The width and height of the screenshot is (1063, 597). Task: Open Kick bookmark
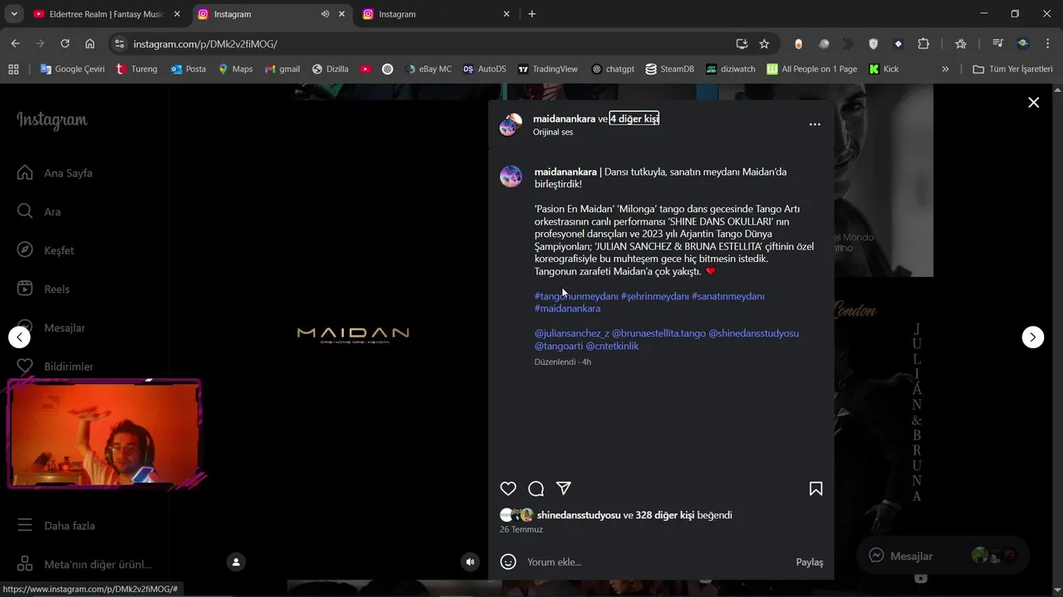click(884, 69)
